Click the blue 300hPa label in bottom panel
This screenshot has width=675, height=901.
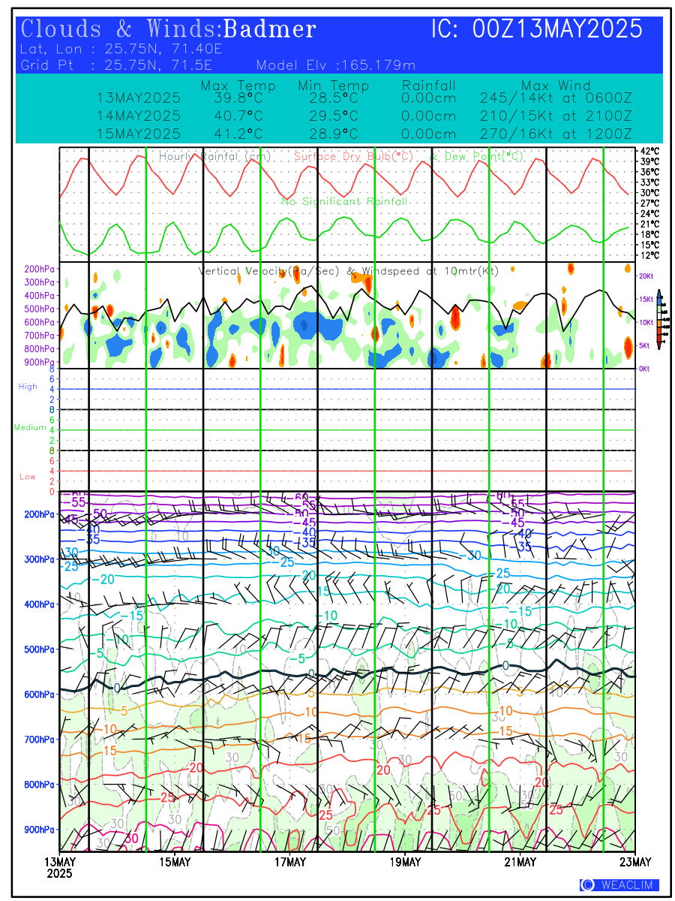38,559
